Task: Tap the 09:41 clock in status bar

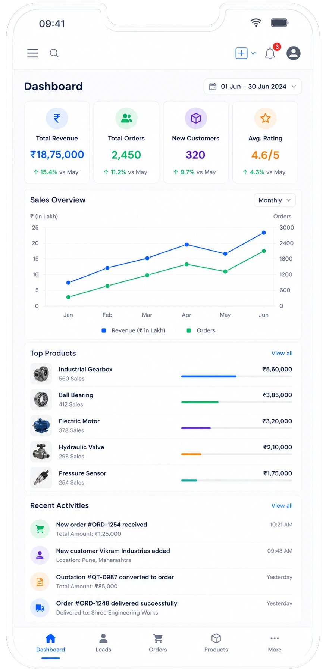Action: (x=52, y=24)
